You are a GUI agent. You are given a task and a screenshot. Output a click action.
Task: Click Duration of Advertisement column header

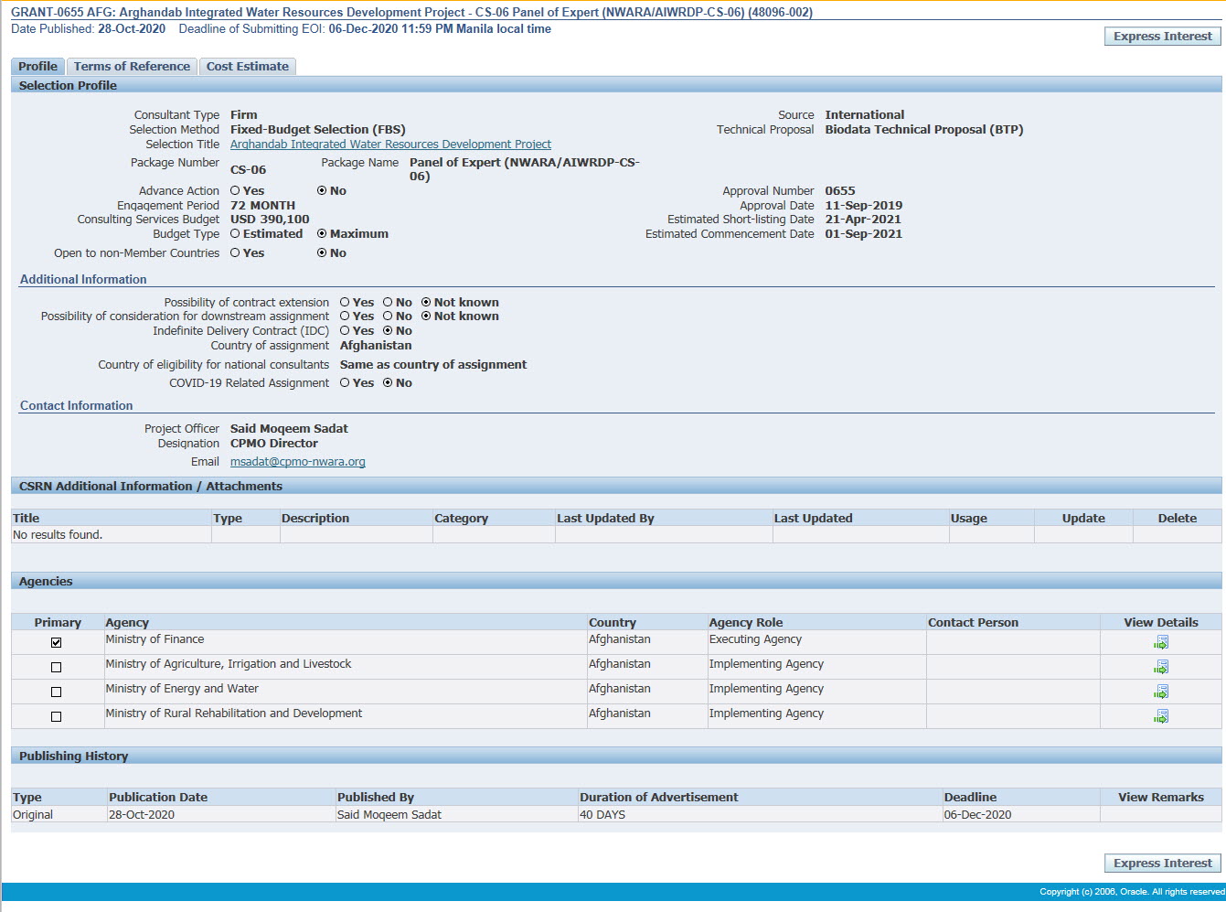[x=659, y=797]
